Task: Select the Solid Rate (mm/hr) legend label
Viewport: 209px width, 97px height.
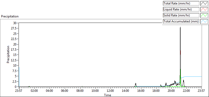Action: [x=181, y=15]
